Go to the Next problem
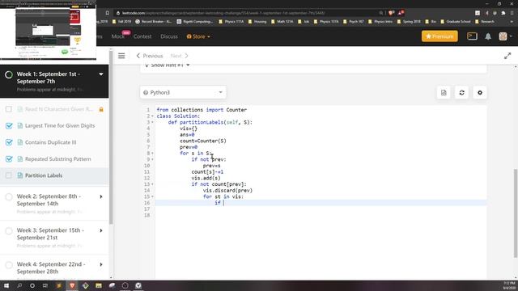This screenshot has height=291, width=518. (180, 56)
